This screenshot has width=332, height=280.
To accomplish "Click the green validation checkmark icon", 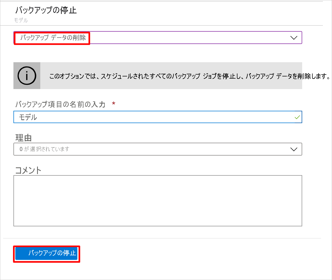I will pyautogui.click(x=297, y=117).
